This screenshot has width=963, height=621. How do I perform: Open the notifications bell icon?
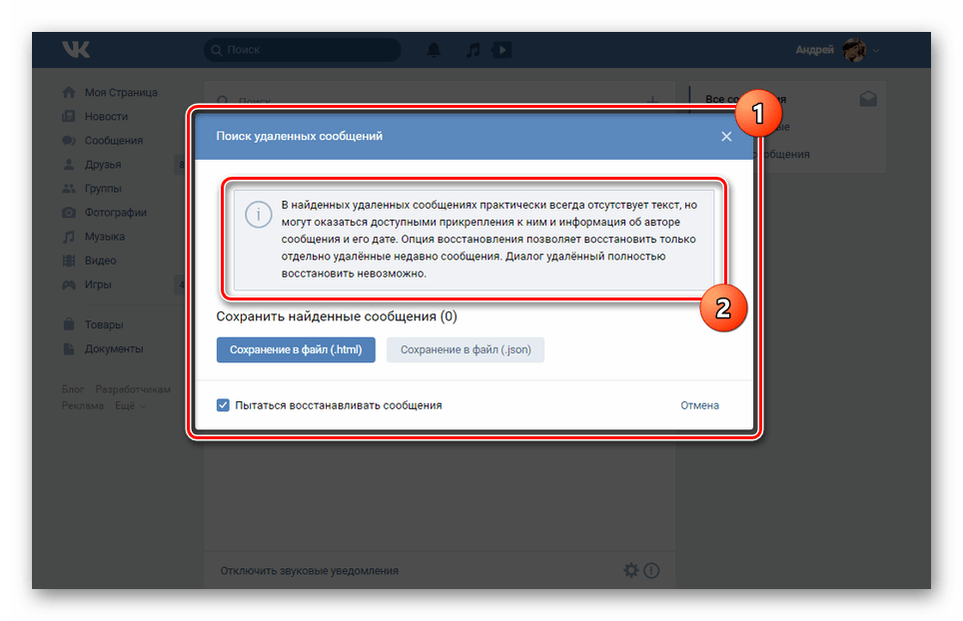[434, 50]
